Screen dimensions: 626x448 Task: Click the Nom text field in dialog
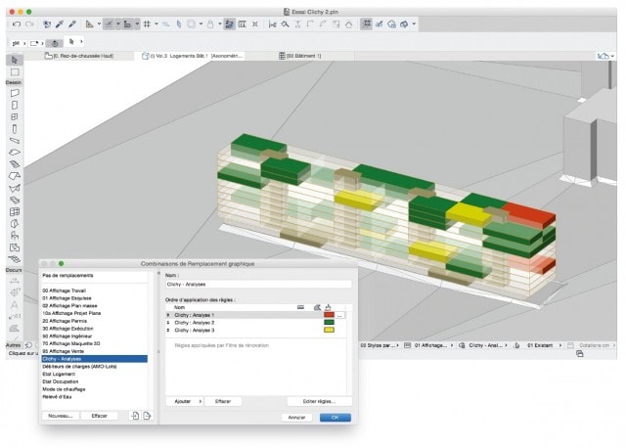(x=256, y=285)
